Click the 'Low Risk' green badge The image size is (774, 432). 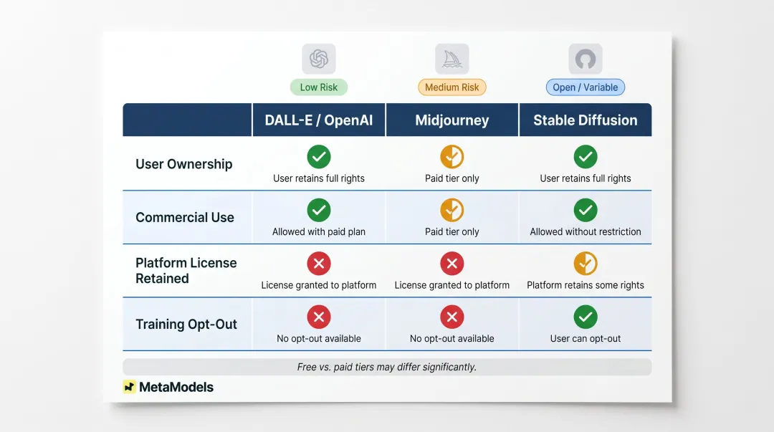tap(319, 87)
